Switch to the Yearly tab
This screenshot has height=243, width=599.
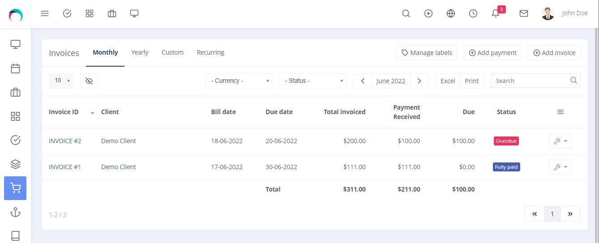click(x=140, y=52)
